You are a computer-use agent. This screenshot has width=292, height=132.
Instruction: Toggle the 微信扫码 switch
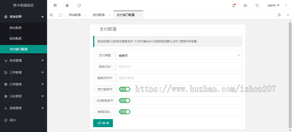pos(125,112)
